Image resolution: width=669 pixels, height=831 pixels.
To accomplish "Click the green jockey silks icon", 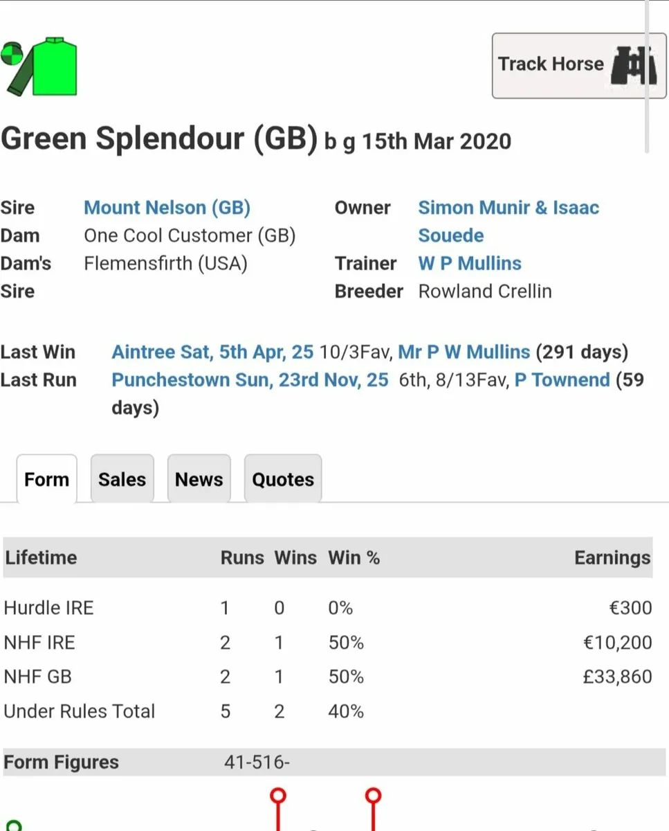I will click(x=40, y=66).
